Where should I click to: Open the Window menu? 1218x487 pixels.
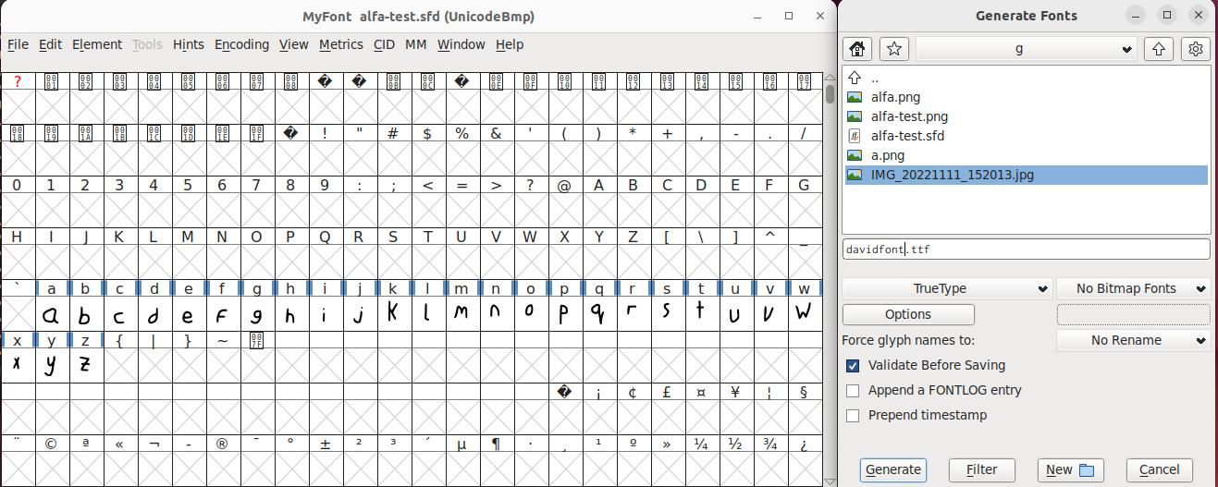click(461, 44)
